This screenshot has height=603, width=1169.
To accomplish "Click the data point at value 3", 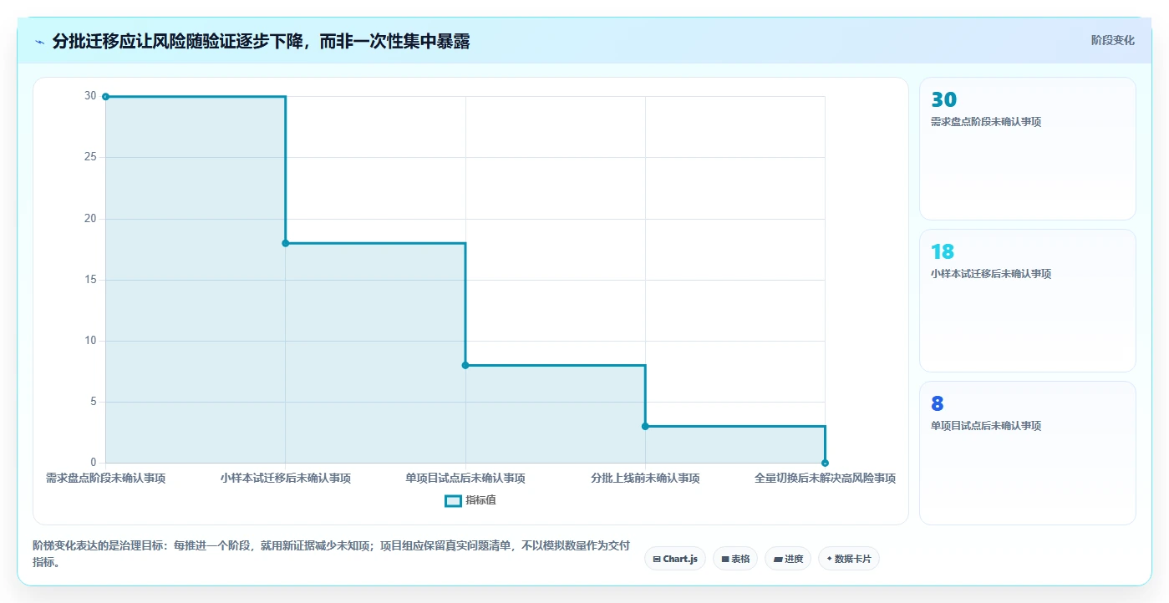I will pyautogui.click(x=645, y=426).
